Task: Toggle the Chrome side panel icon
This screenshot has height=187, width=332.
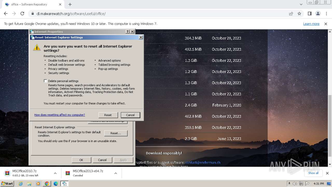Action: click(309, 14)
